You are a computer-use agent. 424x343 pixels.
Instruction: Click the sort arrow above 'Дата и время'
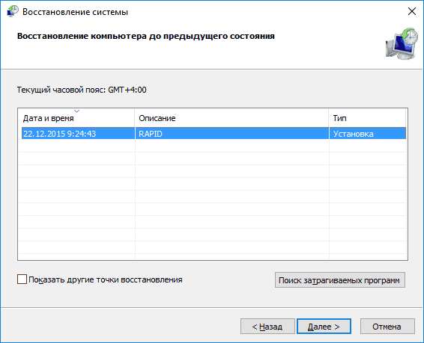(77, 111)
